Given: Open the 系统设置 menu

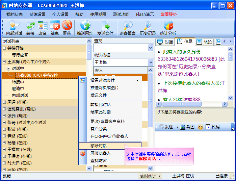Looking at the screenshot, I should coord(37,15).
